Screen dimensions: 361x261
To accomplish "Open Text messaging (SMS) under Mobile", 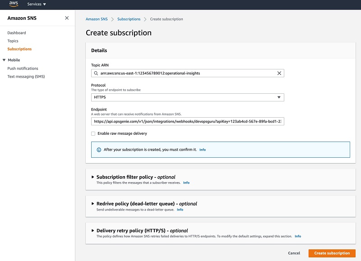I will pyautogui.click(x=26, y=77).
